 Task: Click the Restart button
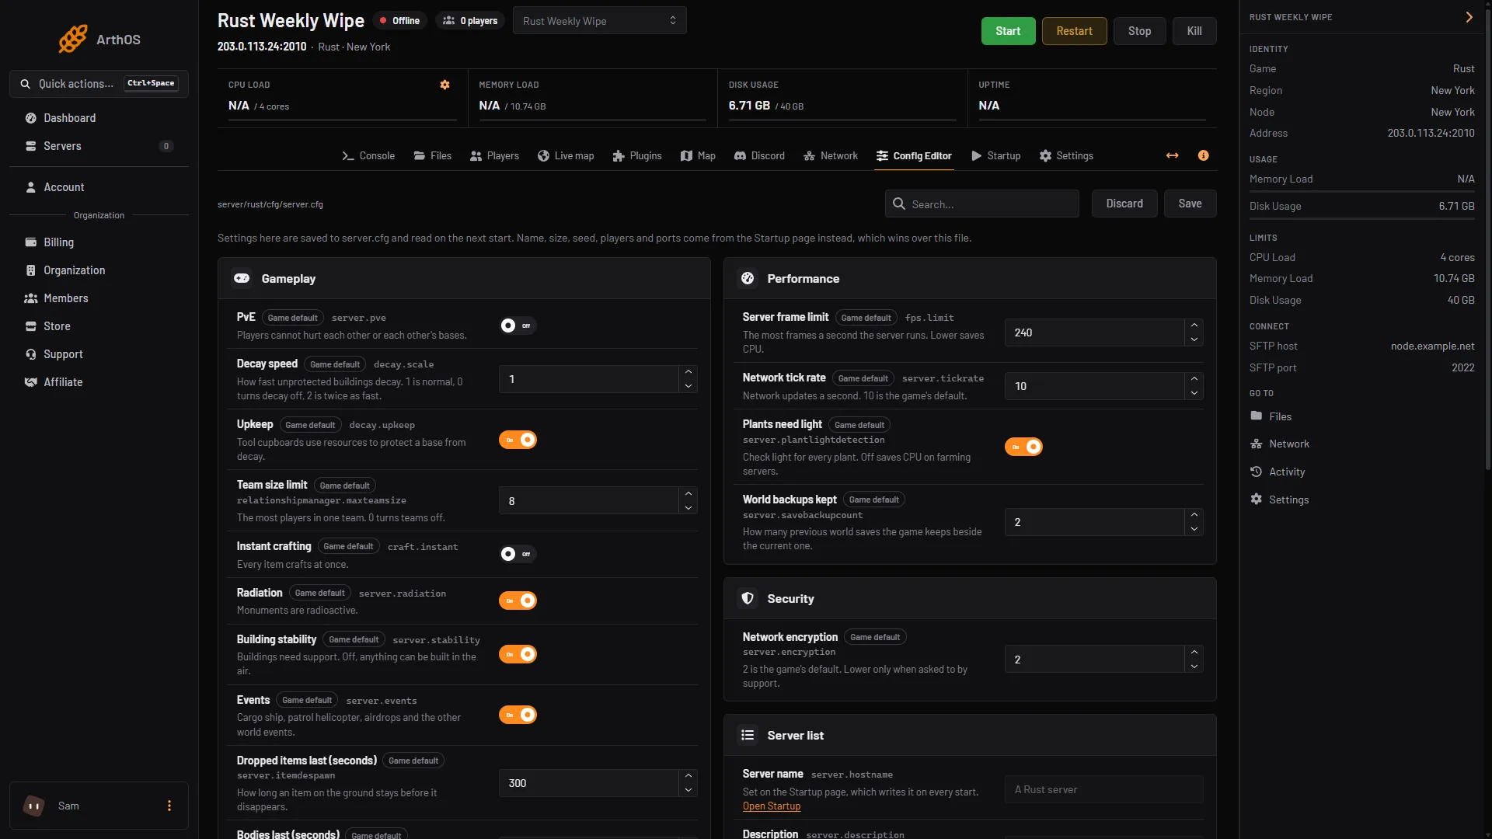click(1074, 31)
